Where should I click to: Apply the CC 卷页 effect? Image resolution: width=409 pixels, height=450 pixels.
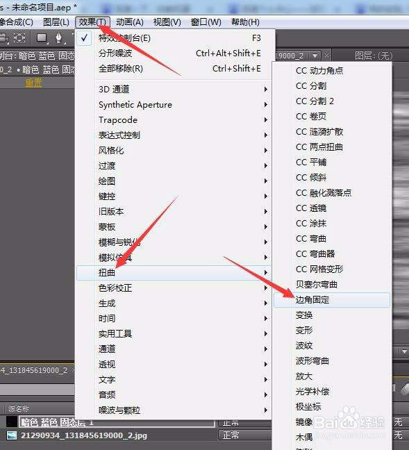[x=332, y=116]
